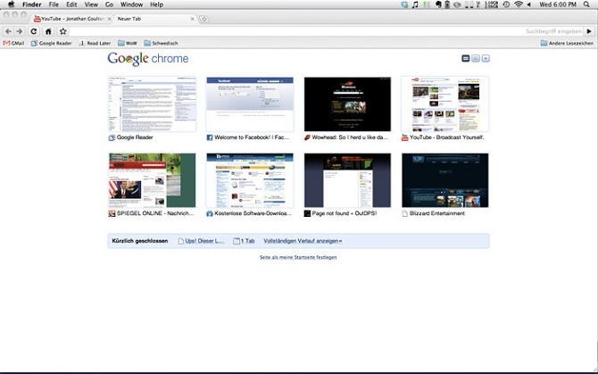
Task: Click the home icon in toolbar
Action: pos(48,31)
